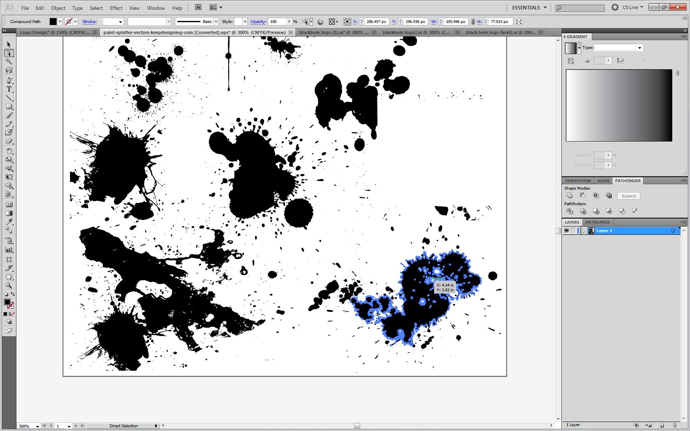Click the Minus Front shape mode icon
The height and width of the screenshot is (431, 690).
(583, 196)
